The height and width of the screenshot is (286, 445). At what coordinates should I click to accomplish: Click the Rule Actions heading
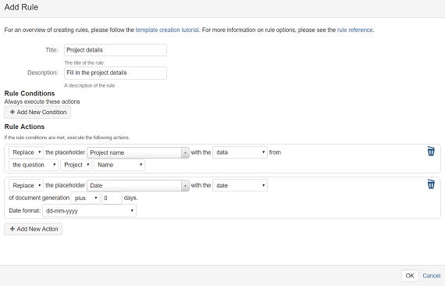pyautogui.click(x=24, y=127)
